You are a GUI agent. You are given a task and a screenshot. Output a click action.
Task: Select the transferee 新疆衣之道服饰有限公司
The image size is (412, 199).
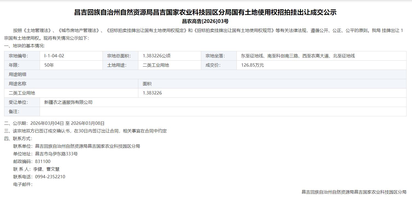(68, 102)
